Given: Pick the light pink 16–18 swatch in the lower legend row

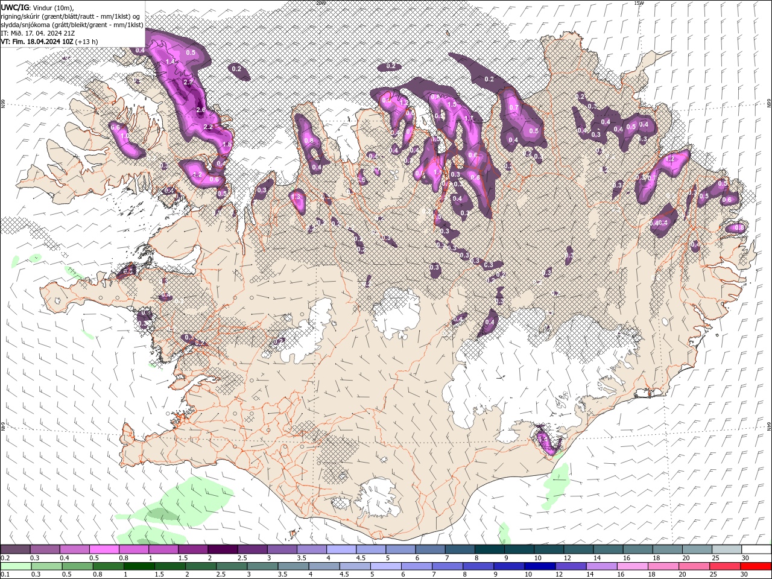Looking at the screenshot, I should (x=631, y=566).
